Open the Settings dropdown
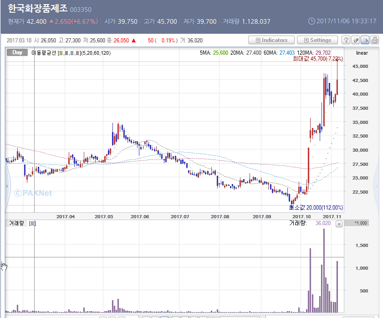Image resolution: width=383 pixels, height=318 pixels. pos(320,40)
